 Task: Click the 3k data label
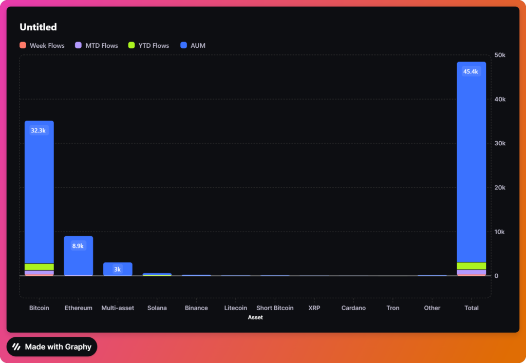tap(118, 270)
